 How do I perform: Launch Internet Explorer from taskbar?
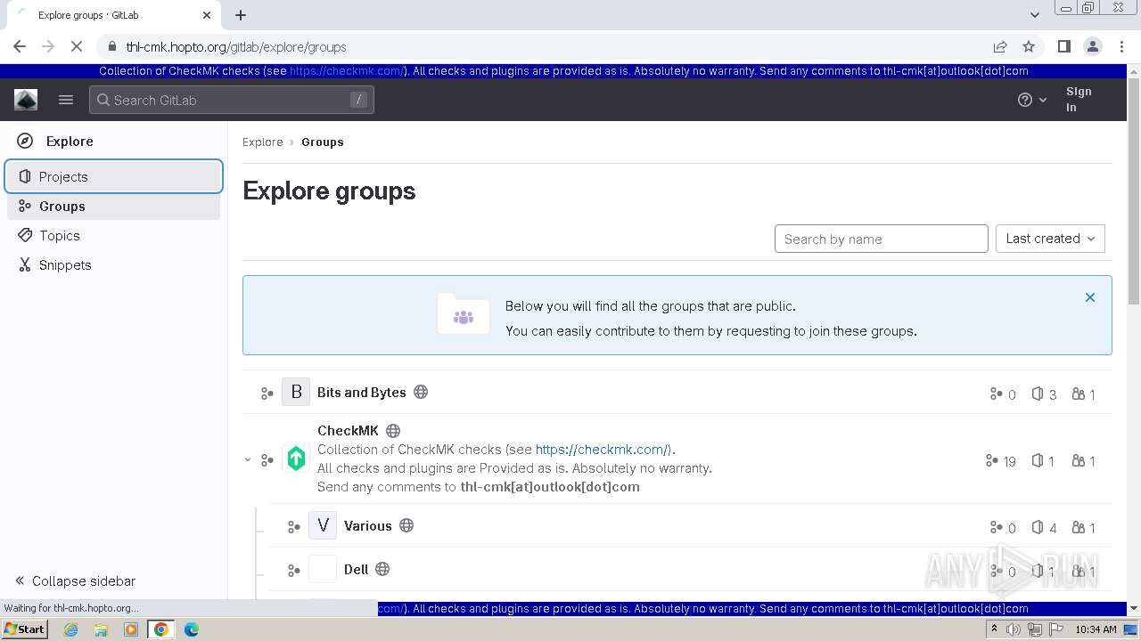(70, 629)
